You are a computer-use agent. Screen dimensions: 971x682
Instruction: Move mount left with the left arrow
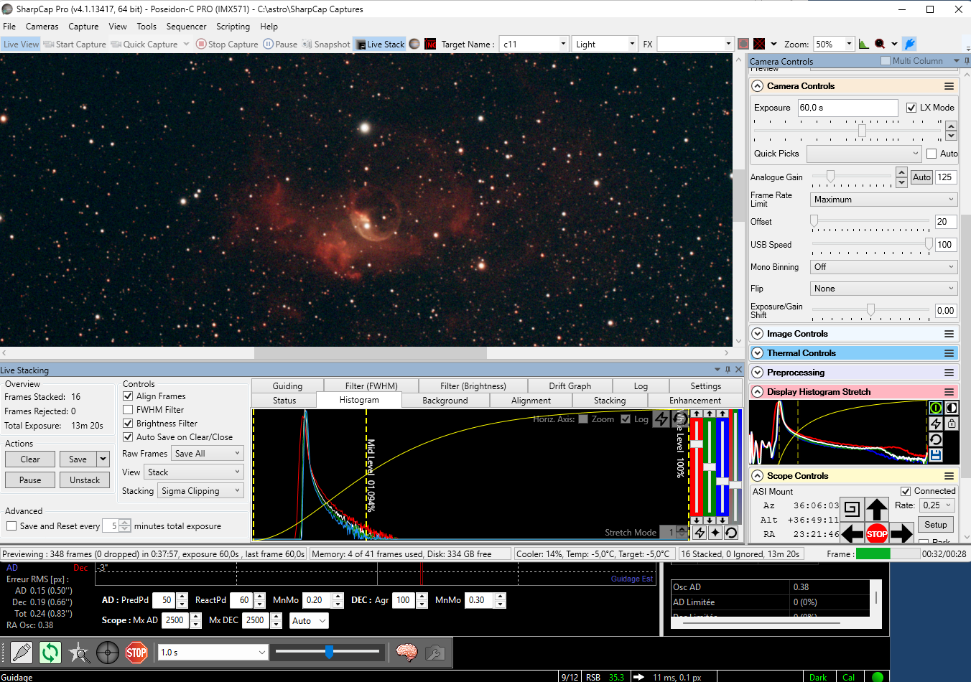852,533
